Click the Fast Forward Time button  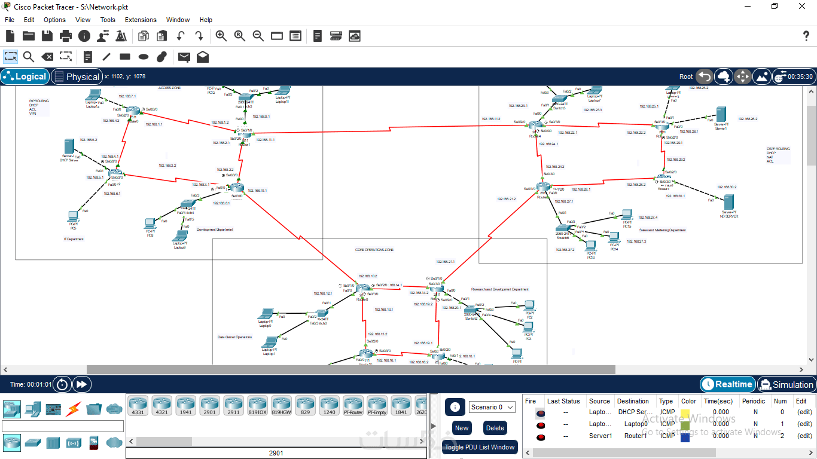tap(82, 384)
